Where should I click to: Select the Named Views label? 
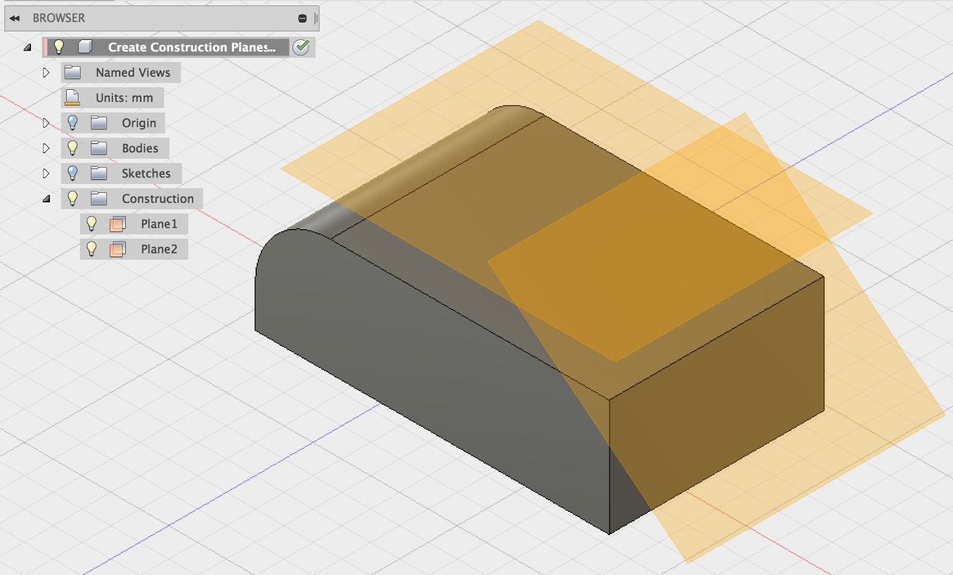tap(133, 73)
